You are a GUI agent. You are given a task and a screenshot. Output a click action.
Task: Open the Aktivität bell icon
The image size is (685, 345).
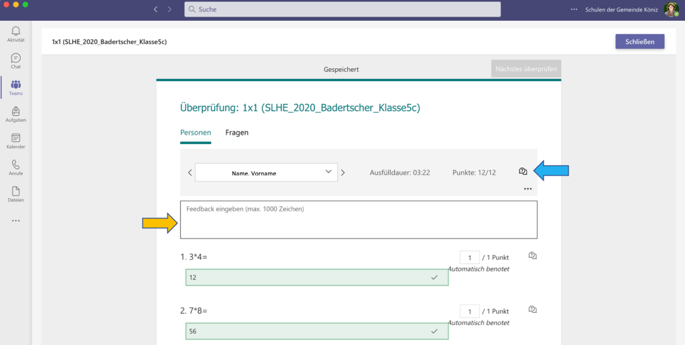pos(15,33)
